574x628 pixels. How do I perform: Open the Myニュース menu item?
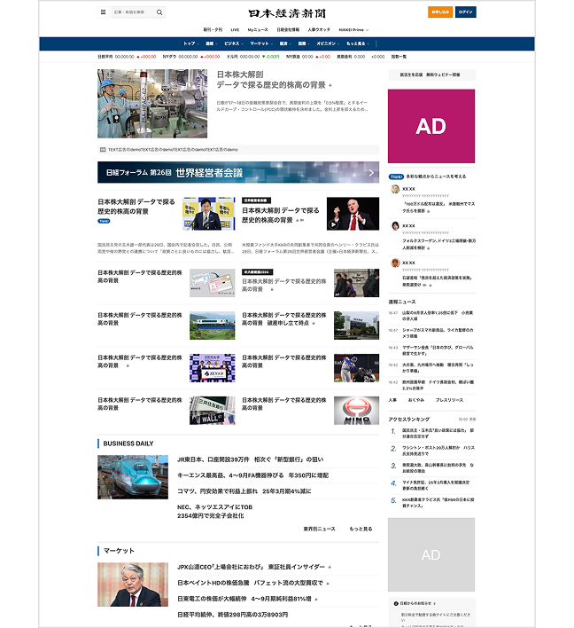(258, 30)
